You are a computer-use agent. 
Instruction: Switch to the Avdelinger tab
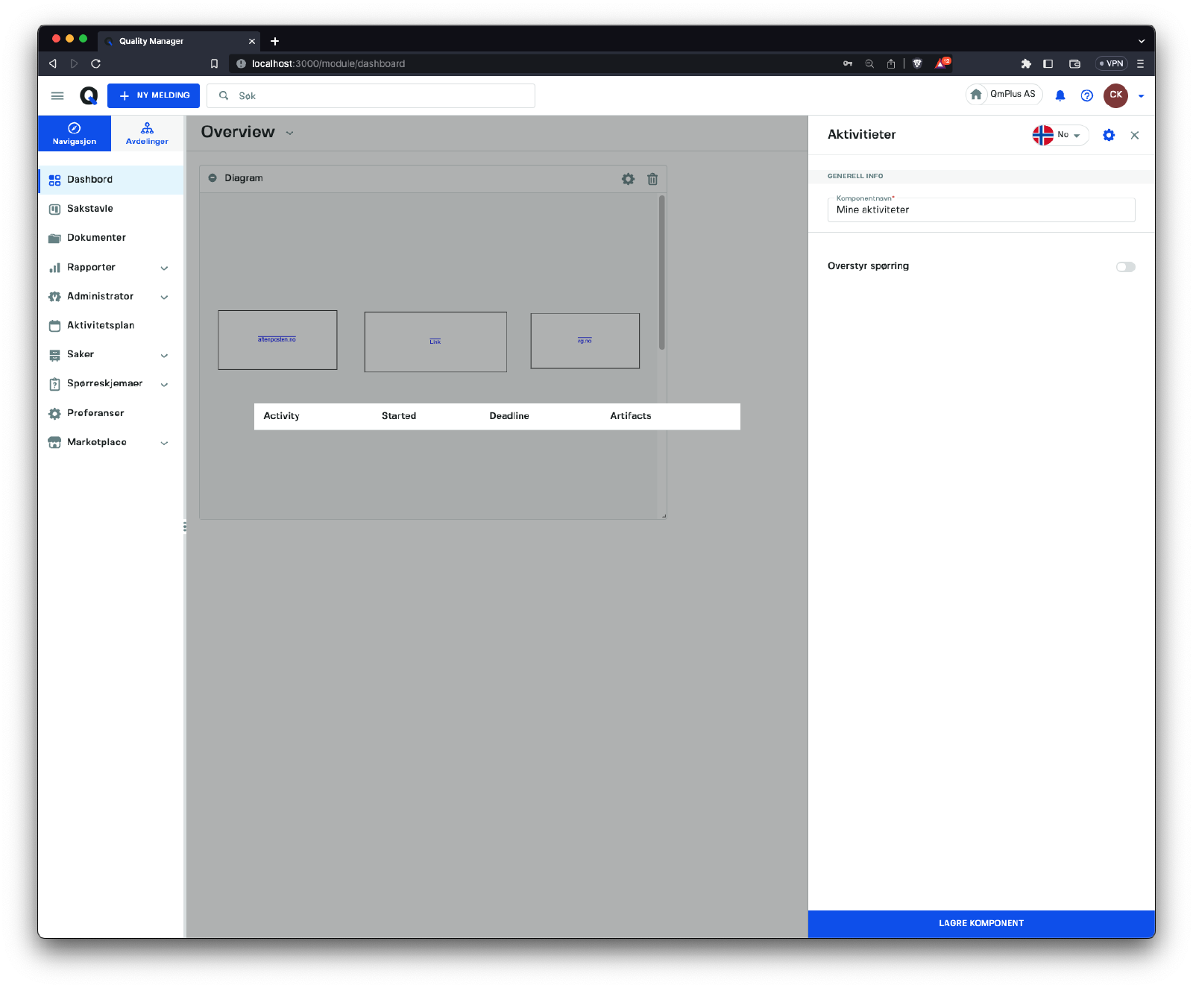[x=147, y=133]
